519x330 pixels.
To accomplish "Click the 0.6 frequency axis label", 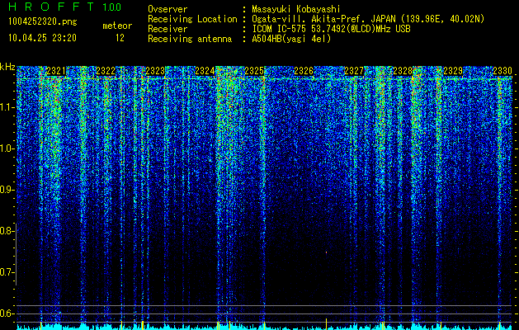I will click(x=7, y=313).
